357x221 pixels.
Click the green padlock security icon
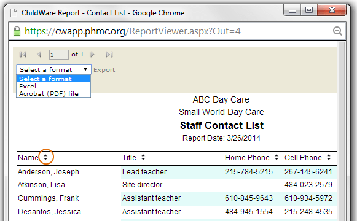tap(17, 31)
